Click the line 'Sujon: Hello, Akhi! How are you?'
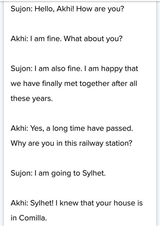The image size is (160, 226). click(67, 9)
